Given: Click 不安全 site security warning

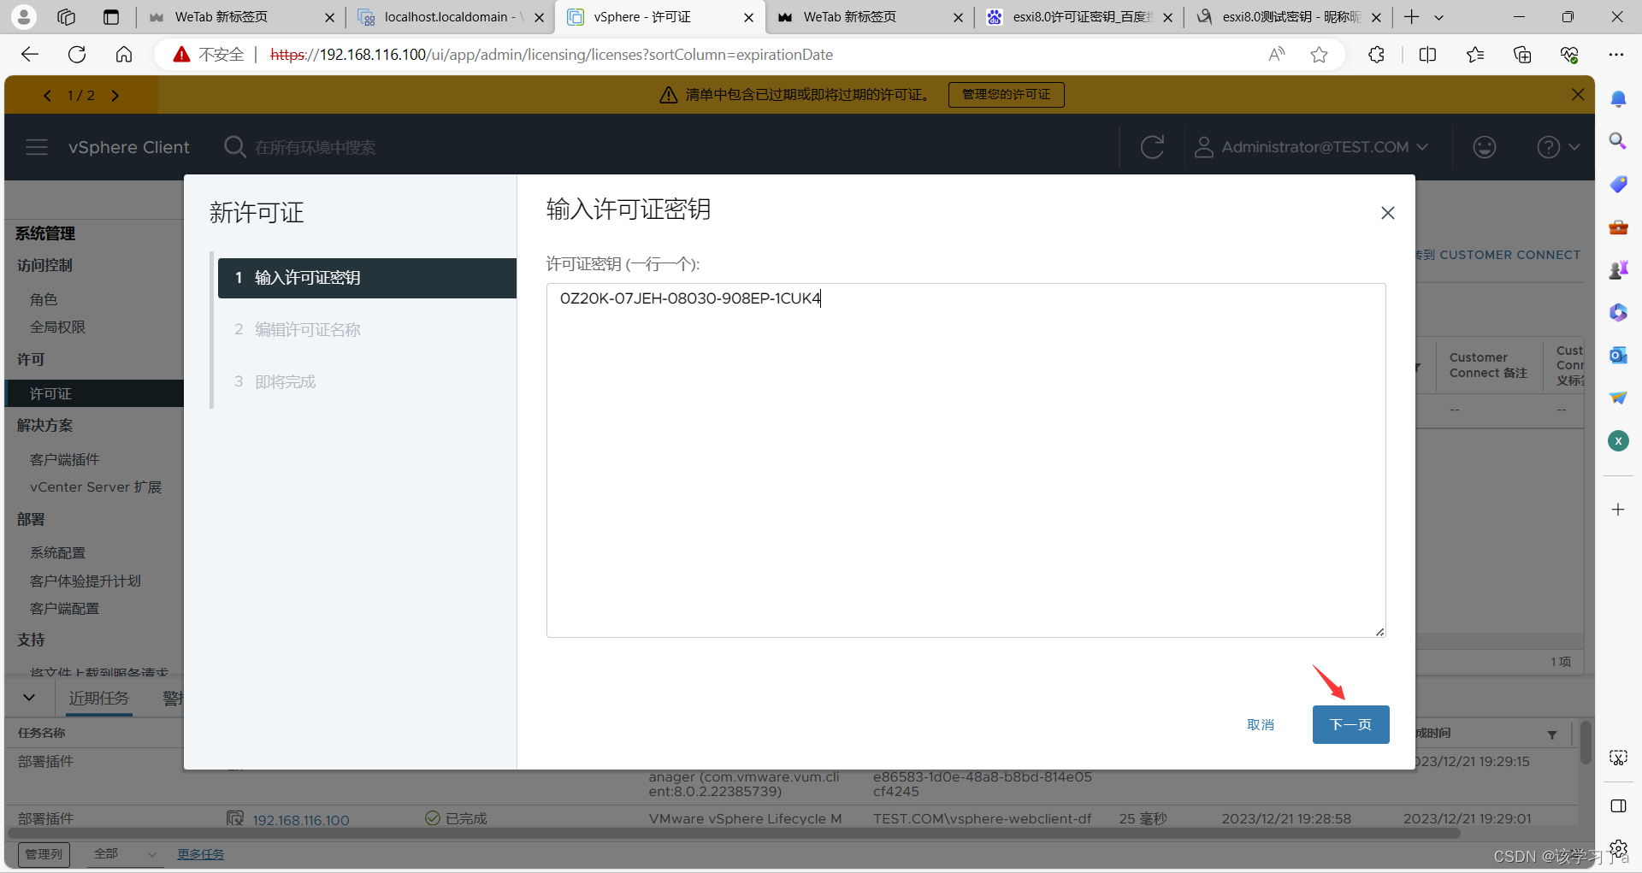Looking at the screenshot, I should pyautogui.click(x=210, y=55).
